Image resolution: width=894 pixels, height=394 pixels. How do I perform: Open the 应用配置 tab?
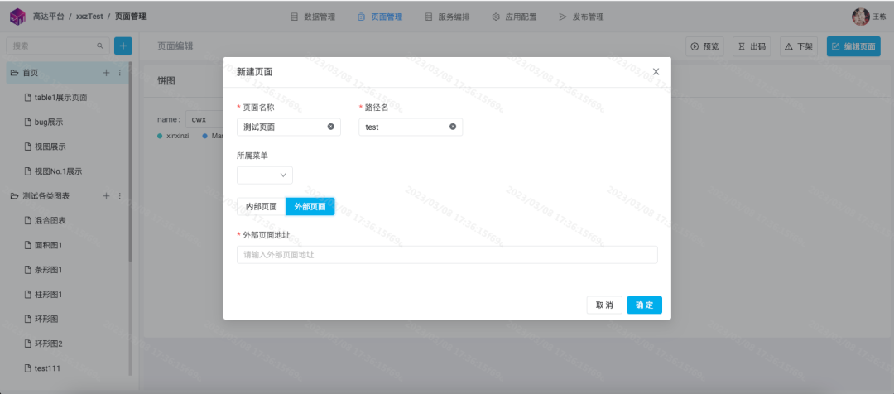tap(514, 17)
